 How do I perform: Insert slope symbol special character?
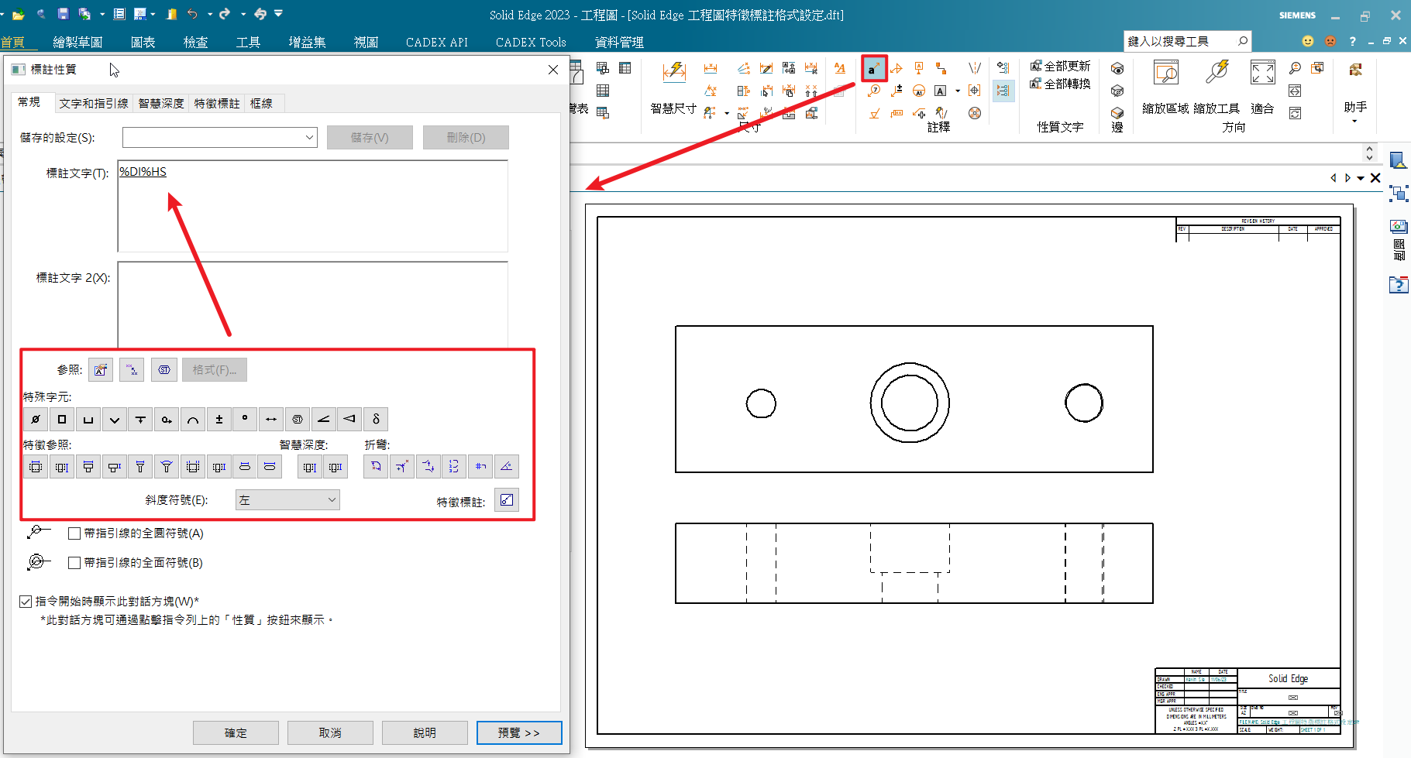tap(324, 419)
